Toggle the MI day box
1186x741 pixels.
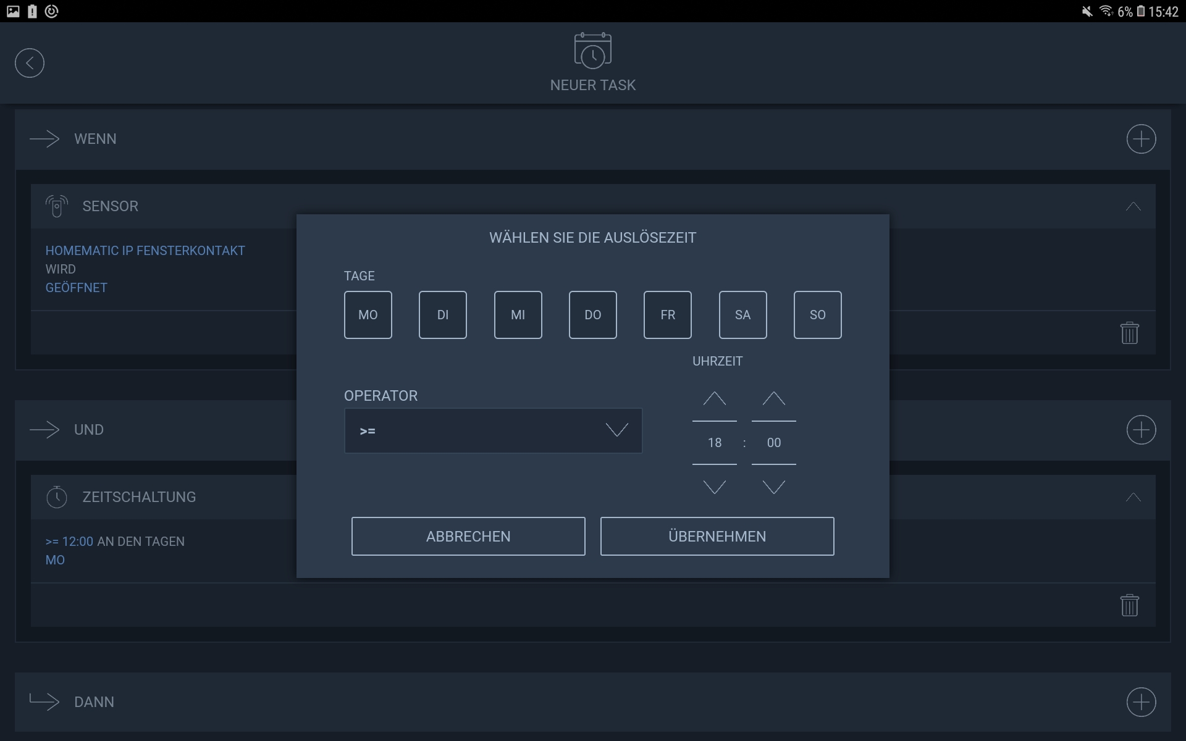coord(518,315)
